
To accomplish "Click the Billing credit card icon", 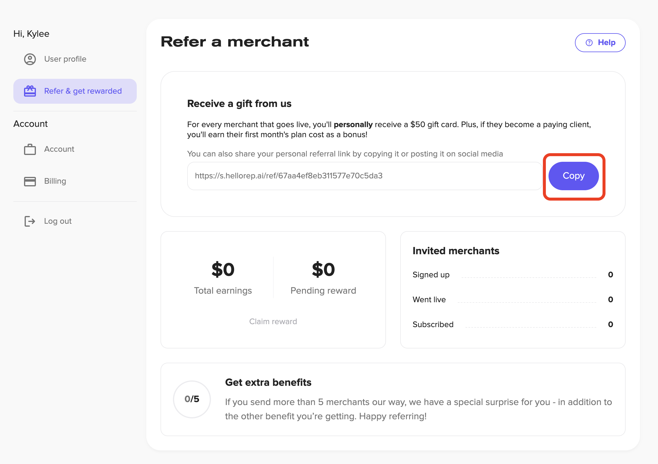I will [x=30, y=181].
